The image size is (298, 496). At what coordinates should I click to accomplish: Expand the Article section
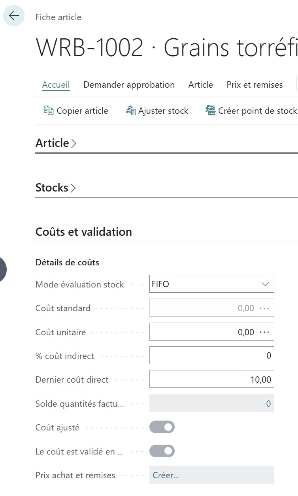coord(56,143)
